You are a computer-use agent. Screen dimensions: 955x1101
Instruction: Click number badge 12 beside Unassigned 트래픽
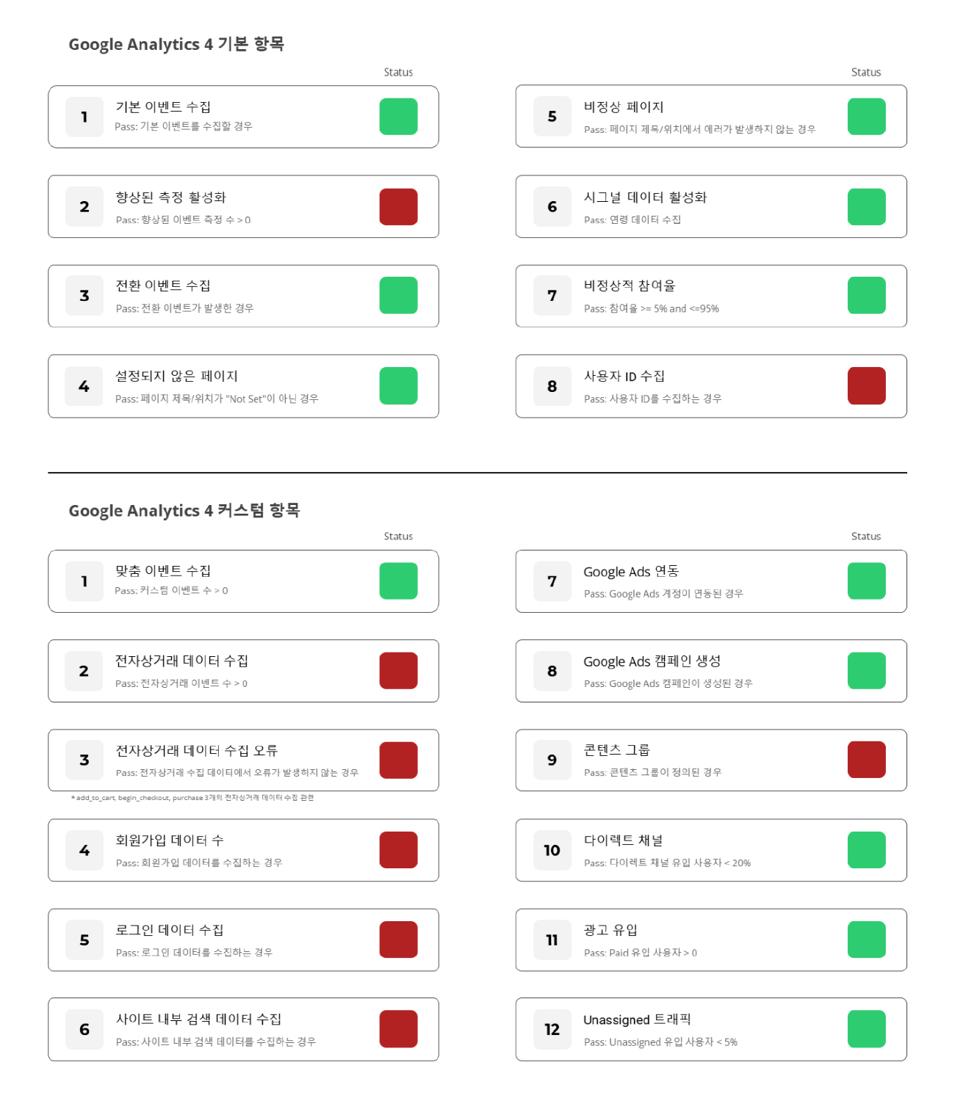tap(552, 1029)
